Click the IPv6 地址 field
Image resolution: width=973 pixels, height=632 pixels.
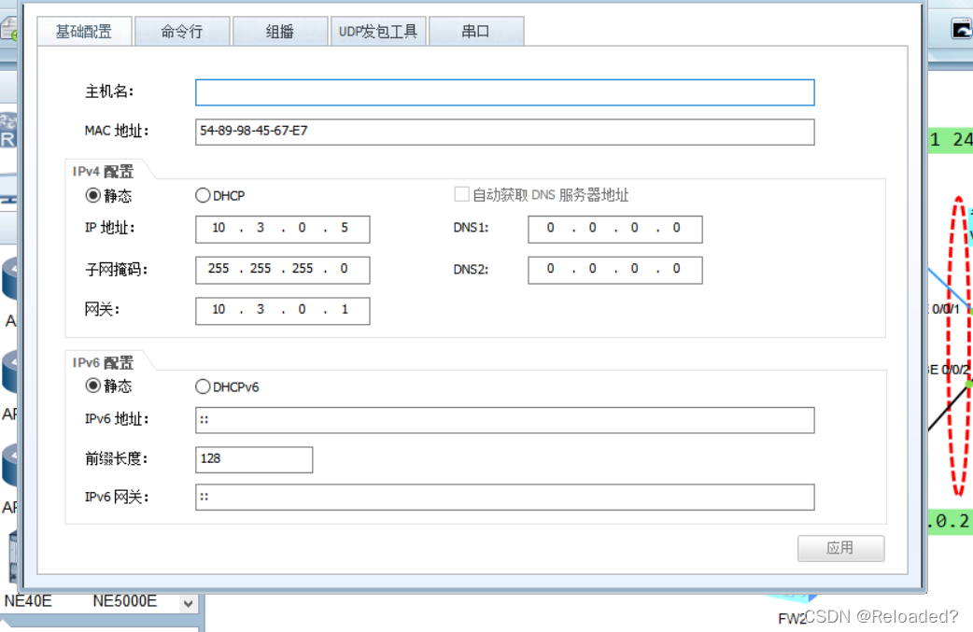click(504, 420)
